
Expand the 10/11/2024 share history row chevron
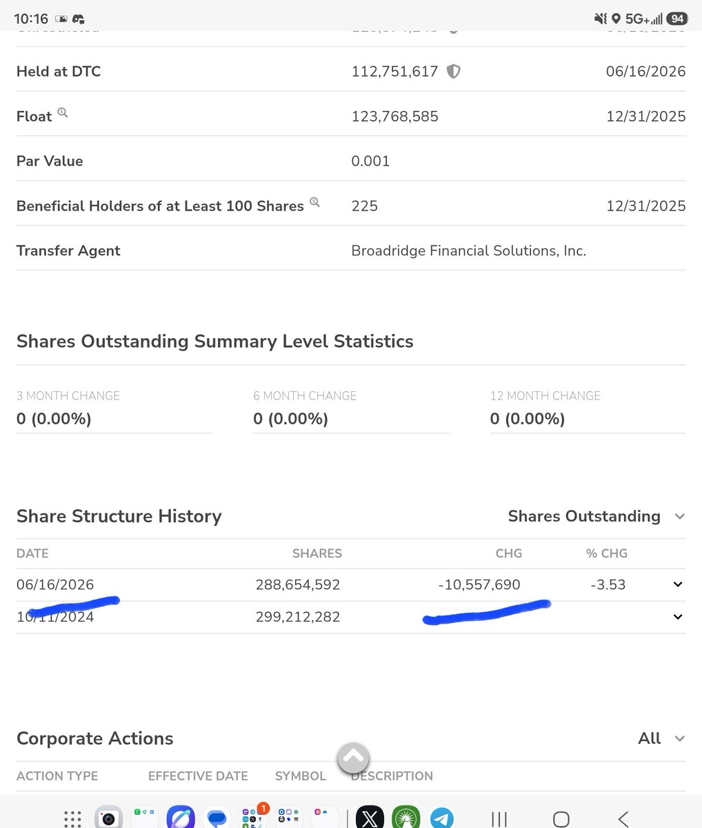[678, 617]
